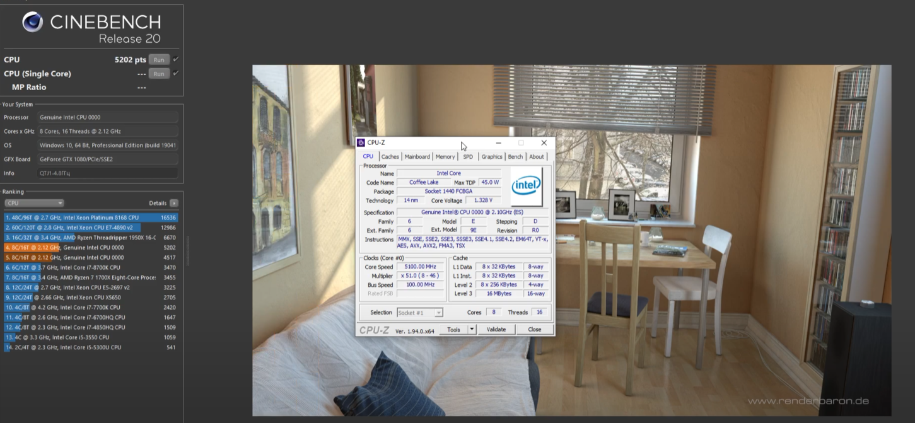Open the Graphics tab
Image resolution: width=915 pixels, height=423 pixels.
492,156
